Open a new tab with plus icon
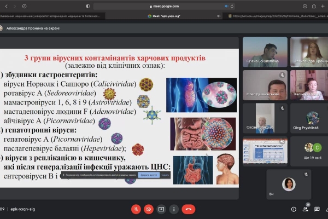 click(323, 6)
